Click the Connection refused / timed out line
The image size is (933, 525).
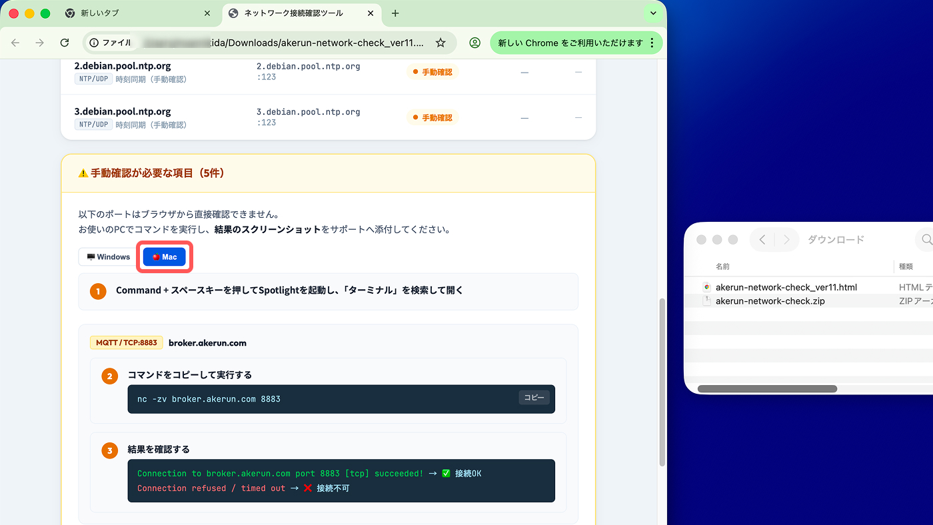[243, 488]
